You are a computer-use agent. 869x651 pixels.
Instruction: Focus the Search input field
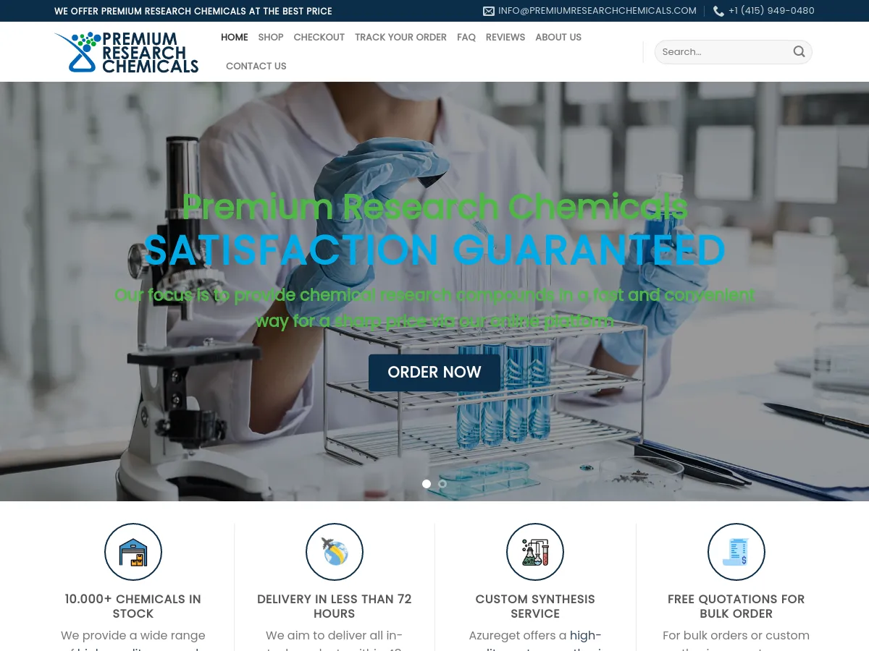(724, 52)
